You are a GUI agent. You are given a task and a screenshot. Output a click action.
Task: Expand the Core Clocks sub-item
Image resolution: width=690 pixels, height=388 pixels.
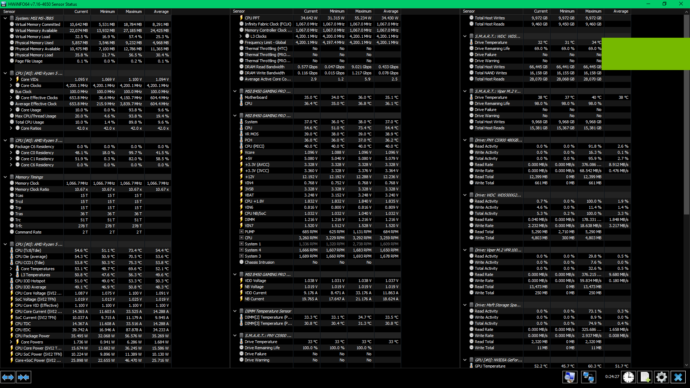coord(11,86)
